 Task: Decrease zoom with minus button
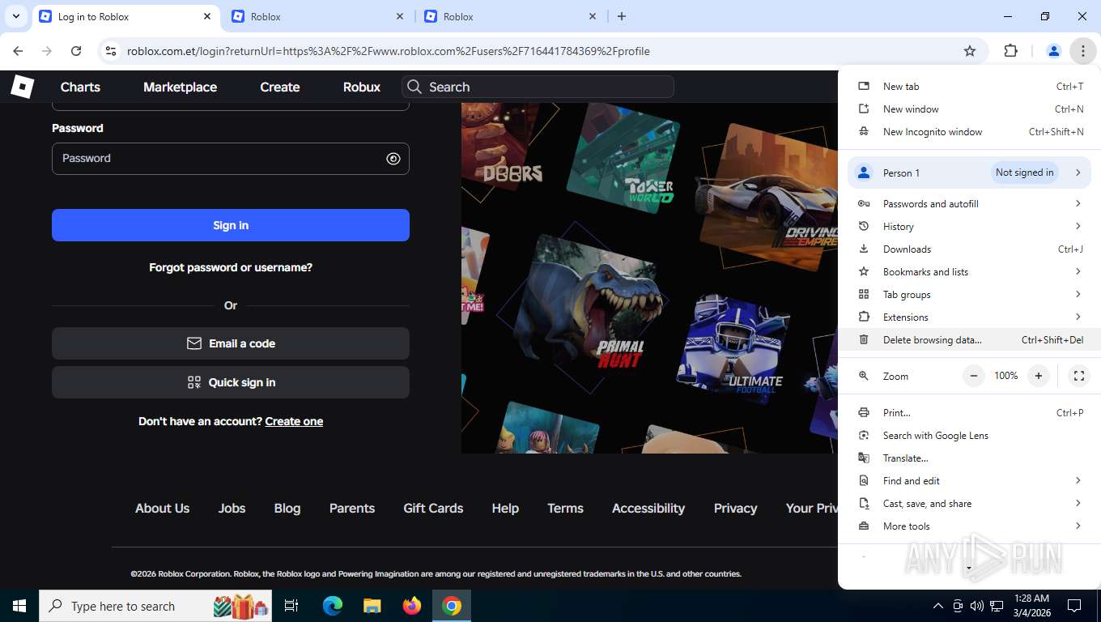pos(974,376)
